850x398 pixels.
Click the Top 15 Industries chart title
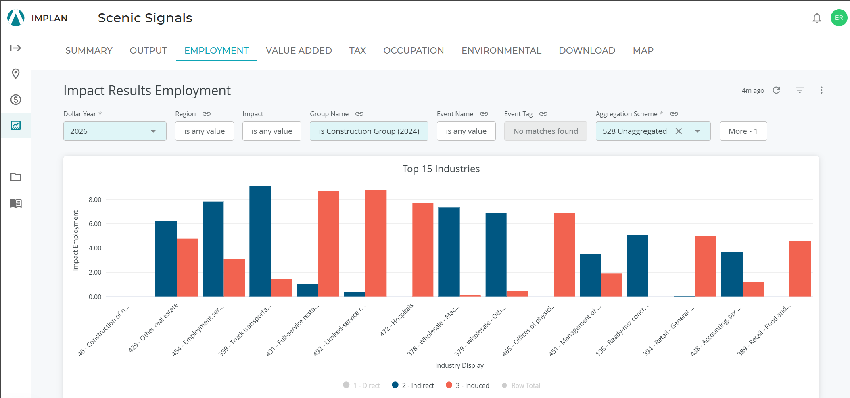point(441,169)
